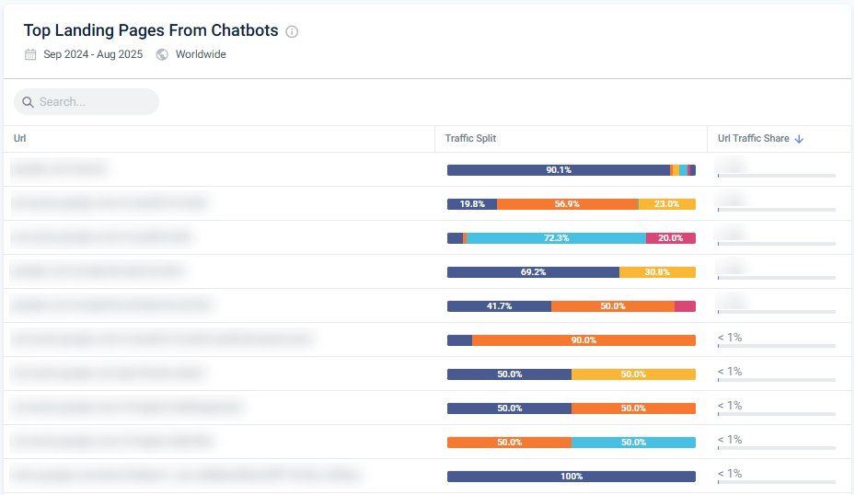Click the globe icon next to Worldwide
855x495 pixels.
pyautogui.click(x=163, y=54)
